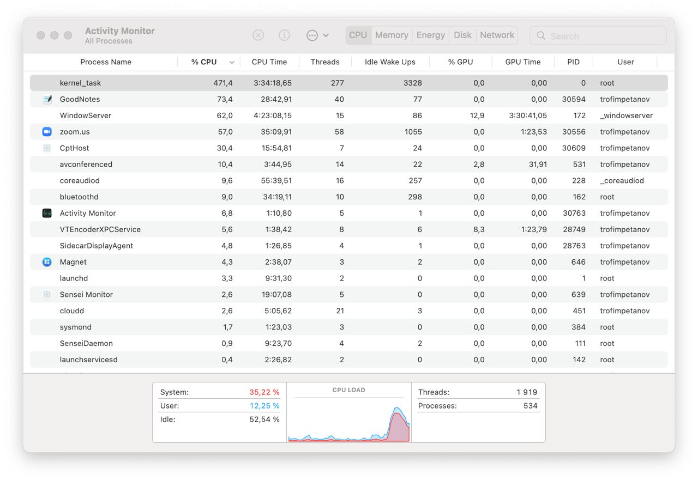698x481 pixels.
Task: Open the ellipsis actions menu icon
Action: pos(312,35)
